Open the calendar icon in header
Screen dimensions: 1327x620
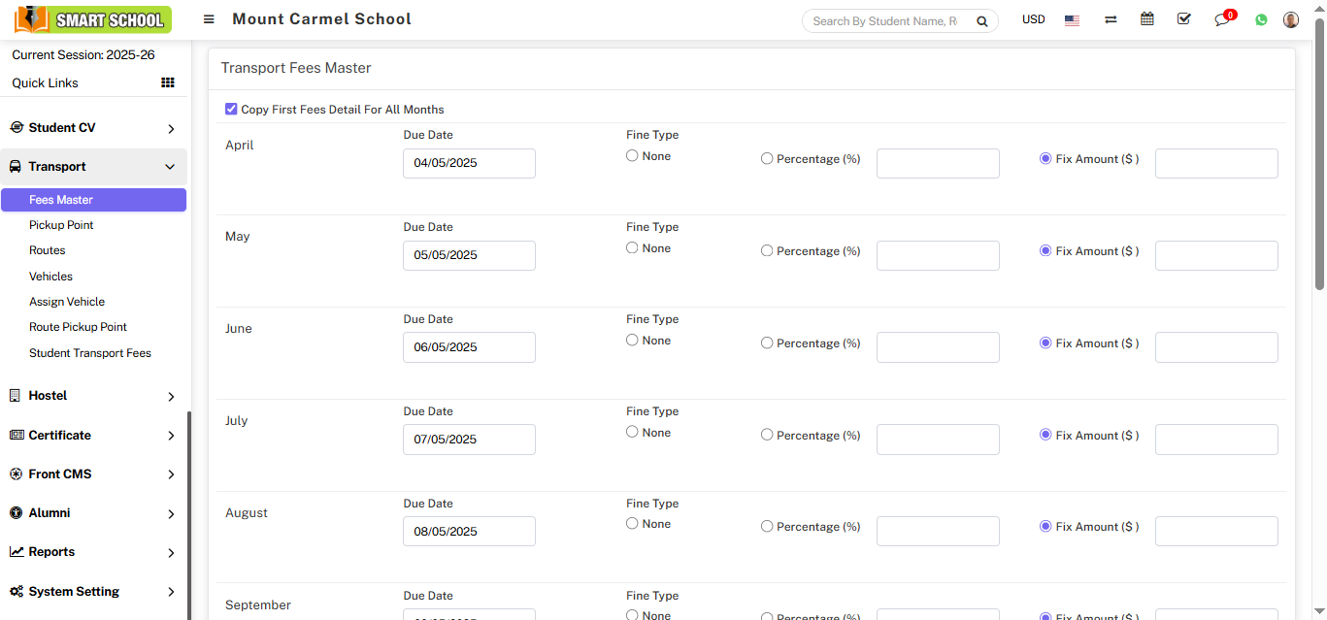point(1147,19)
